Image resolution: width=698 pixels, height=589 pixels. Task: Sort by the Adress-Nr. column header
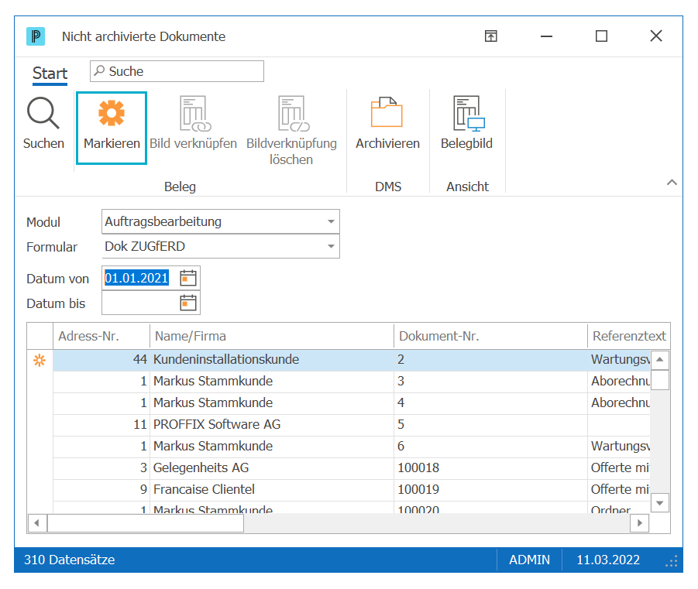point(101,336)
